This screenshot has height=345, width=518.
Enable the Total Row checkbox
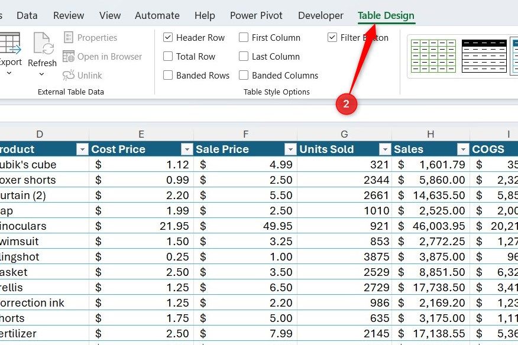tap(168, 56)
